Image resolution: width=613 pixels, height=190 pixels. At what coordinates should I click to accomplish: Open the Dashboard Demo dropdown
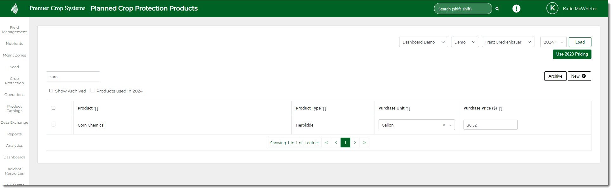coord(423,42)
